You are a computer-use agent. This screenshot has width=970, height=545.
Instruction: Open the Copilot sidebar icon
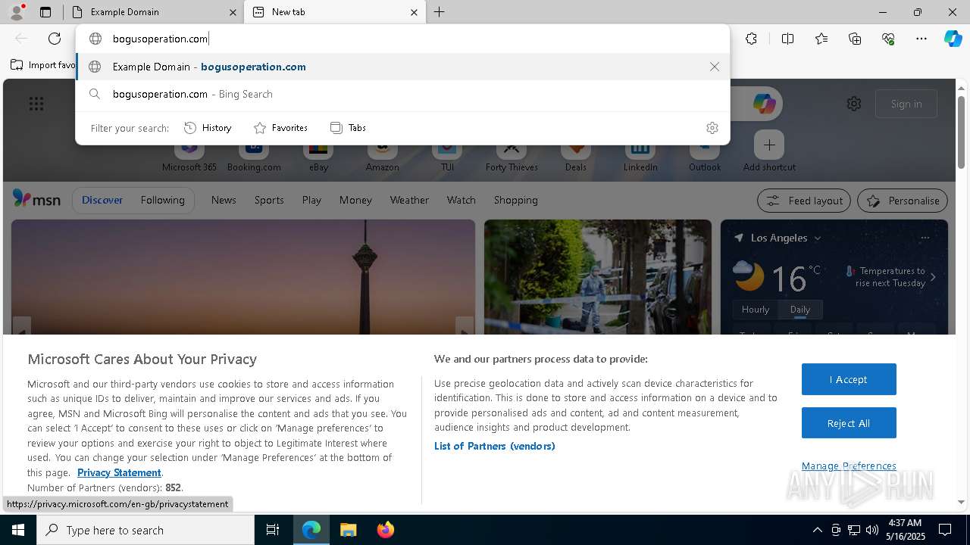(953, 39)
